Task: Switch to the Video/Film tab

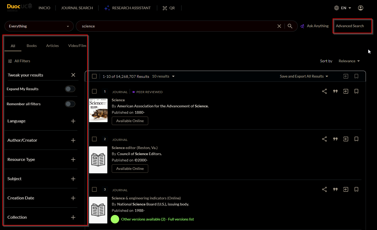Action: coord(77,46)
